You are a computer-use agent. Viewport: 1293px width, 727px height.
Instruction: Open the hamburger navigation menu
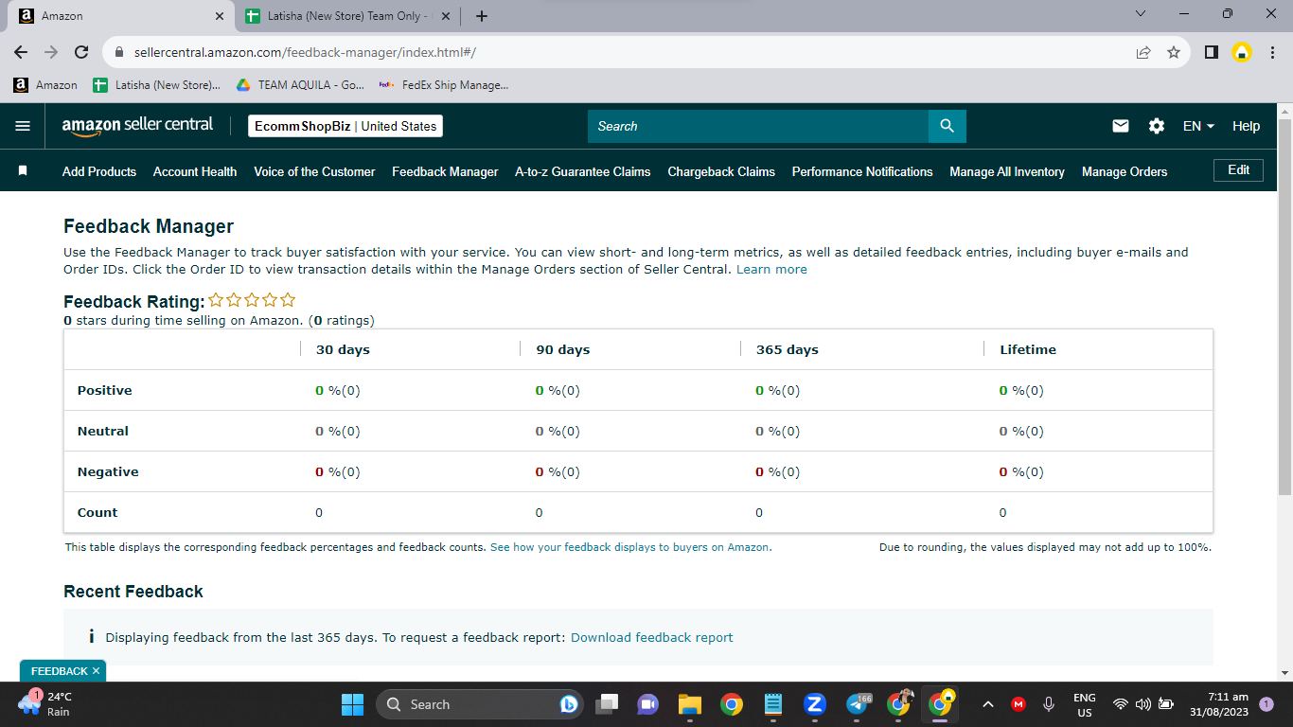click(x=23, y=126)
